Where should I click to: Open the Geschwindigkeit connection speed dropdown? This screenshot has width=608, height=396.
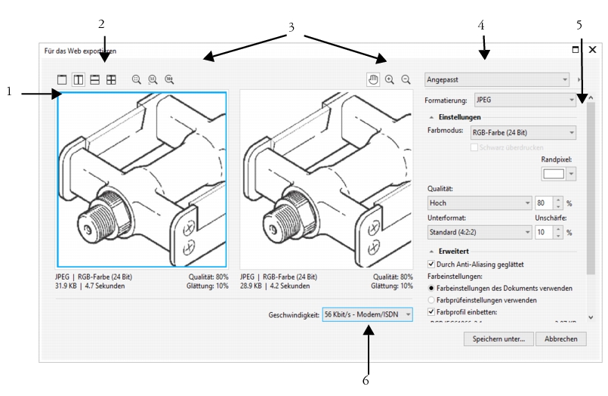click(367, 314)
